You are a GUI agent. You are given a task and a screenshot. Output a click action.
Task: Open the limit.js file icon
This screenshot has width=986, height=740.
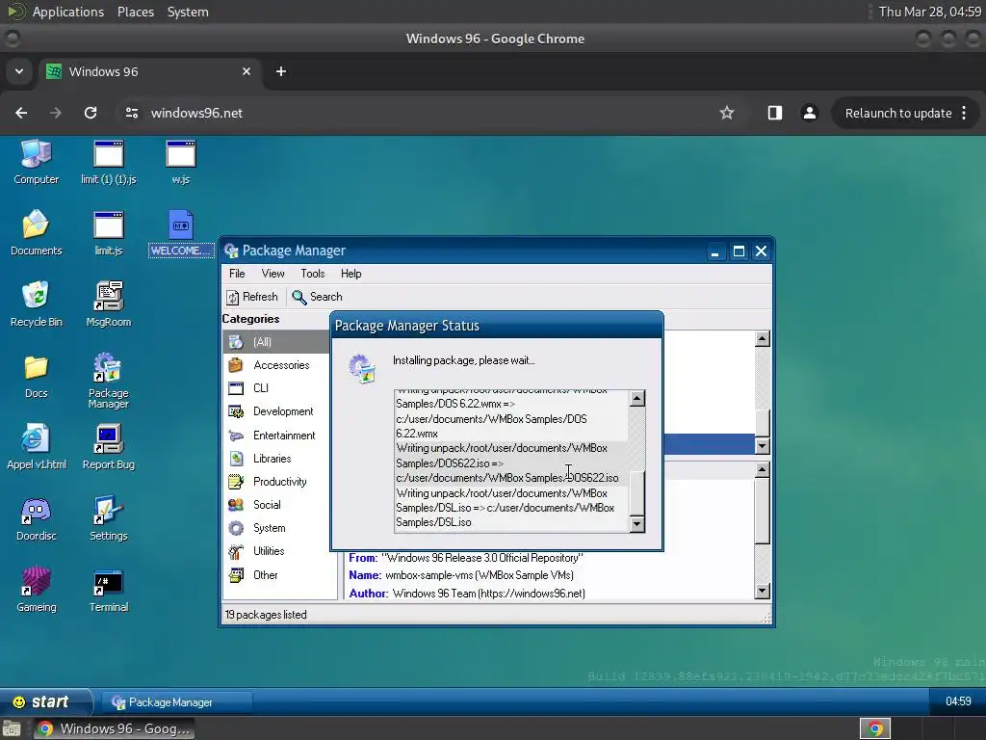coord(108,233)
